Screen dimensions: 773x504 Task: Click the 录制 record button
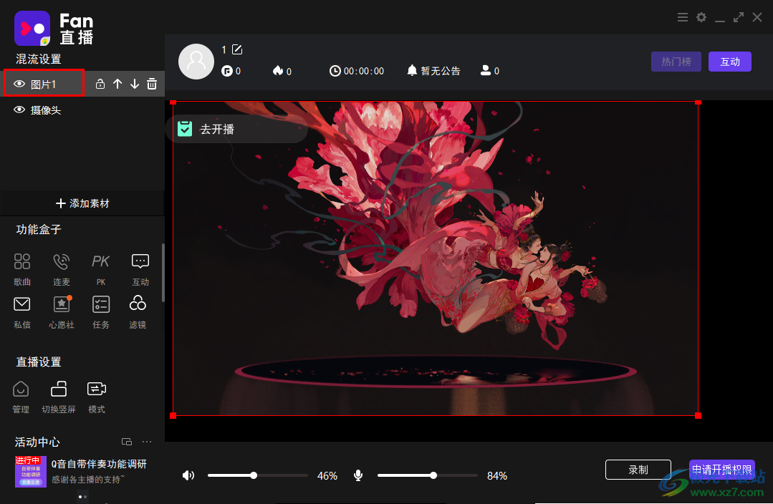click(x=638, y=470)
